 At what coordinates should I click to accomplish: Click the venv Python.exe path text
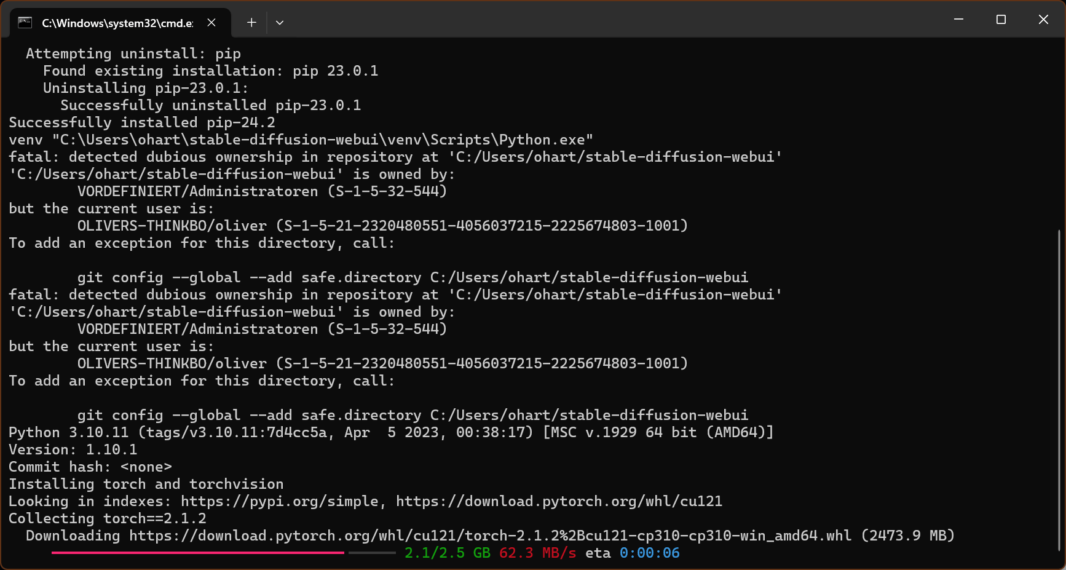pyautogui.click(x=322, y=140)
